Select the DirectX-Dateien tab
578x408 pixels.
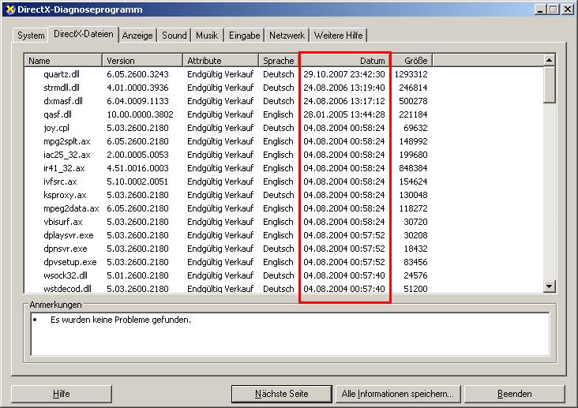coord(84,34)
